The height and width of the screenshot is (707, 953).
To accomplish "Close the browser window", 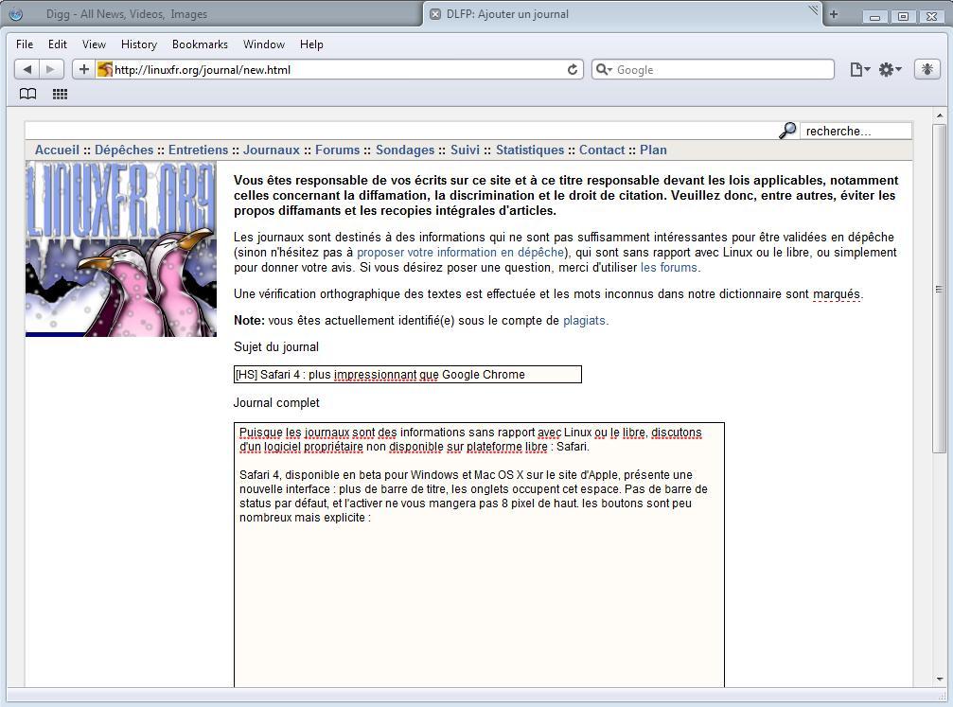I will [932, 16].
